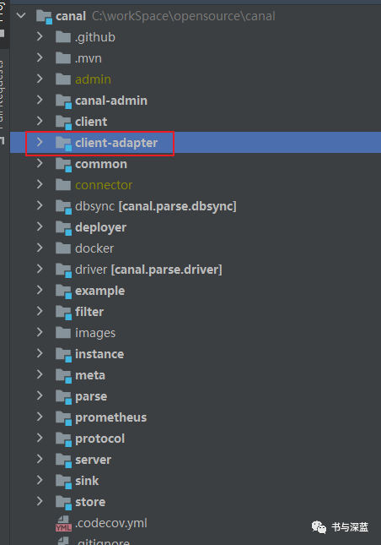Expand the client-adapter module

pyautogui.click(x=40, y=142)
